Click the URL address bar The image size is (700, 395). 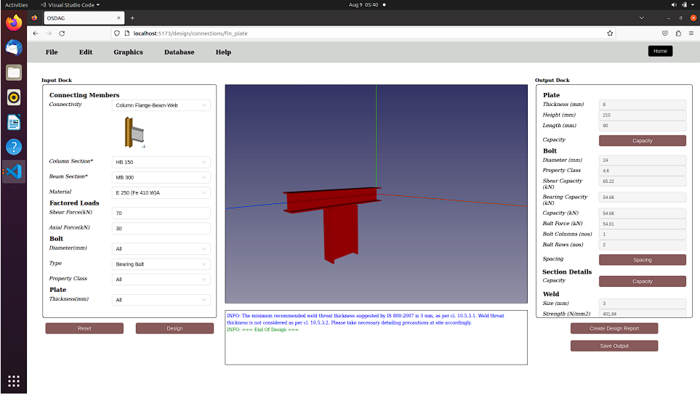(x=364, y=33)
